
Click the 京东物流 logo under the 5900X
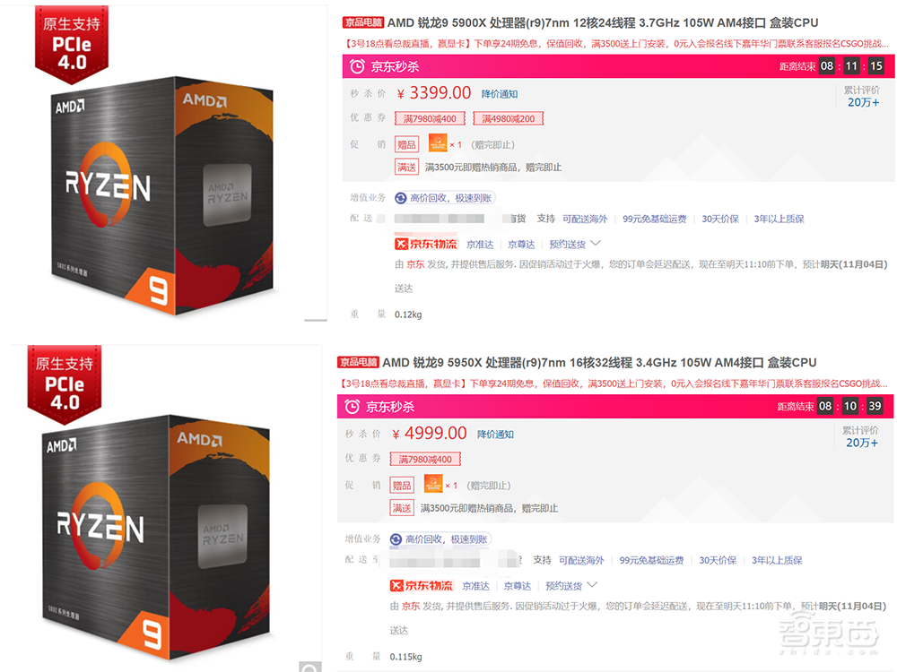point(426,244)
